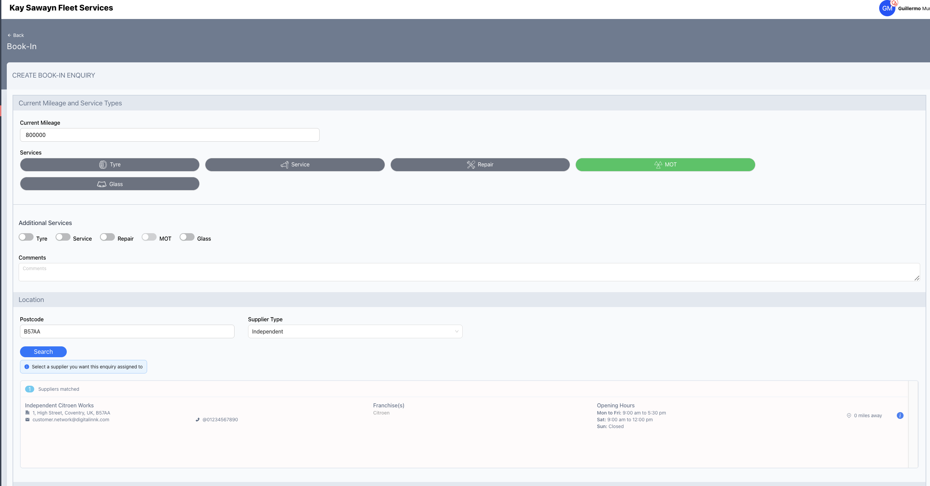Open the Supplier Type dropdown

(x=355, y=331)
